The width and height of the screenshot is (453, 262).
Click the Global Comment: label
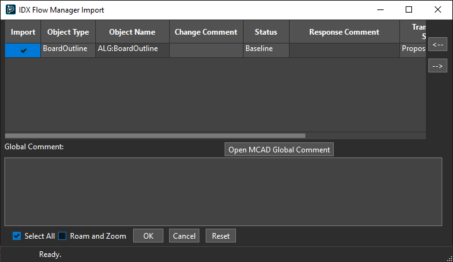[34, 147]
